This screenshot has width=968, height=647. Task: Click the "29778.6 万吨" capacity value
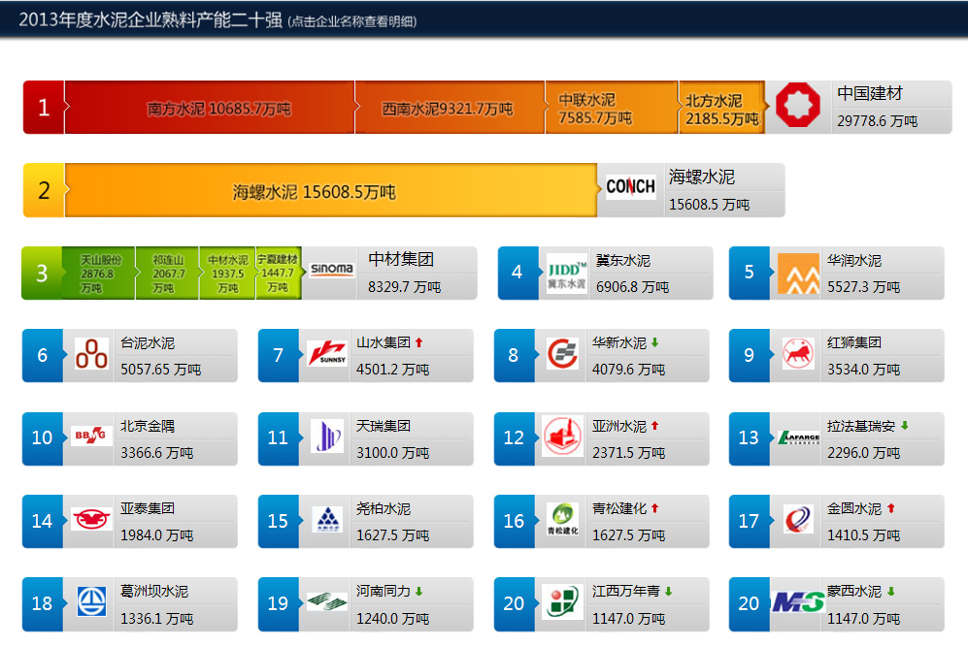878,121
